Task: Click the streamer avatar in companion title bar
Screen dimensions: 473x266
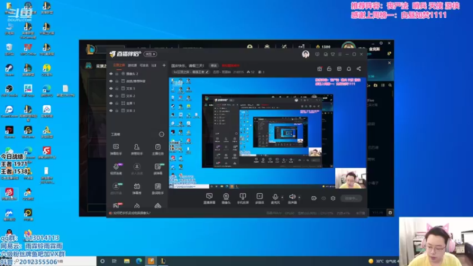Action: click(x=306, y=54)
